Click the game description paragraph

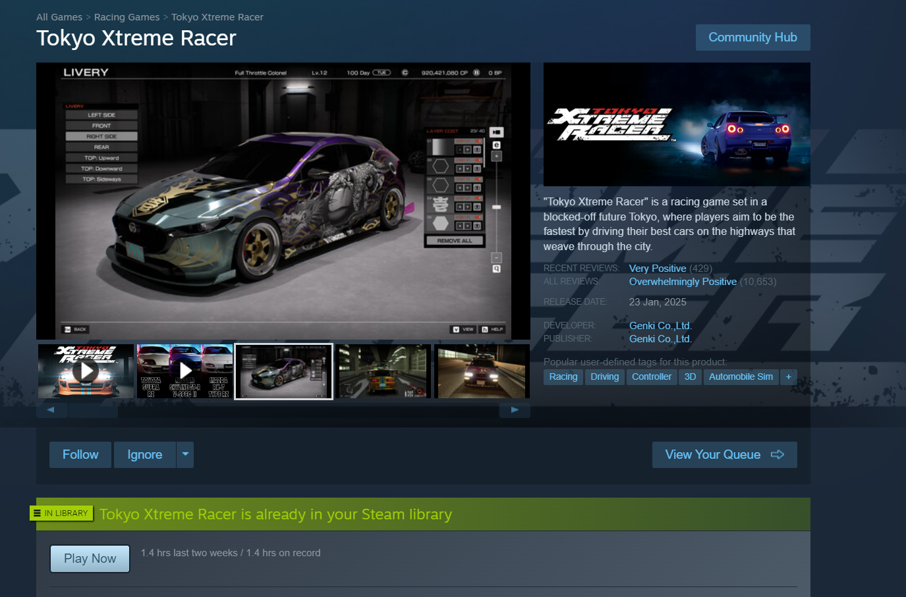coord(669,224)
